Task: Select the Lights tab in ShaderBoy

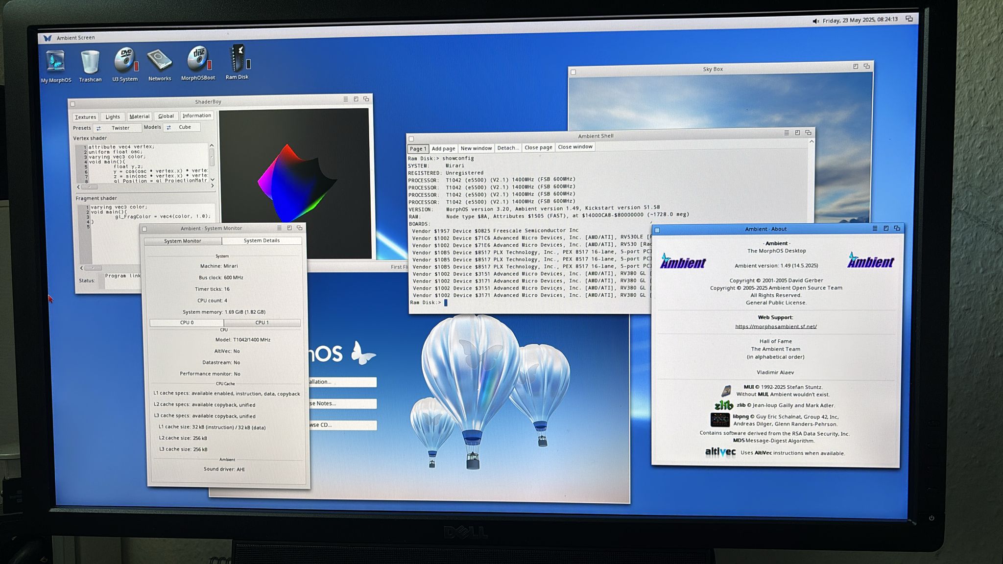Action: [x=113, y=117]
